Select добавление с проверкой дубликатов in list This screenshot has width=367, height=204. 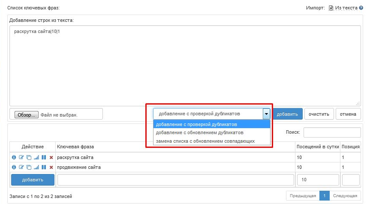(x=196, y=124)
